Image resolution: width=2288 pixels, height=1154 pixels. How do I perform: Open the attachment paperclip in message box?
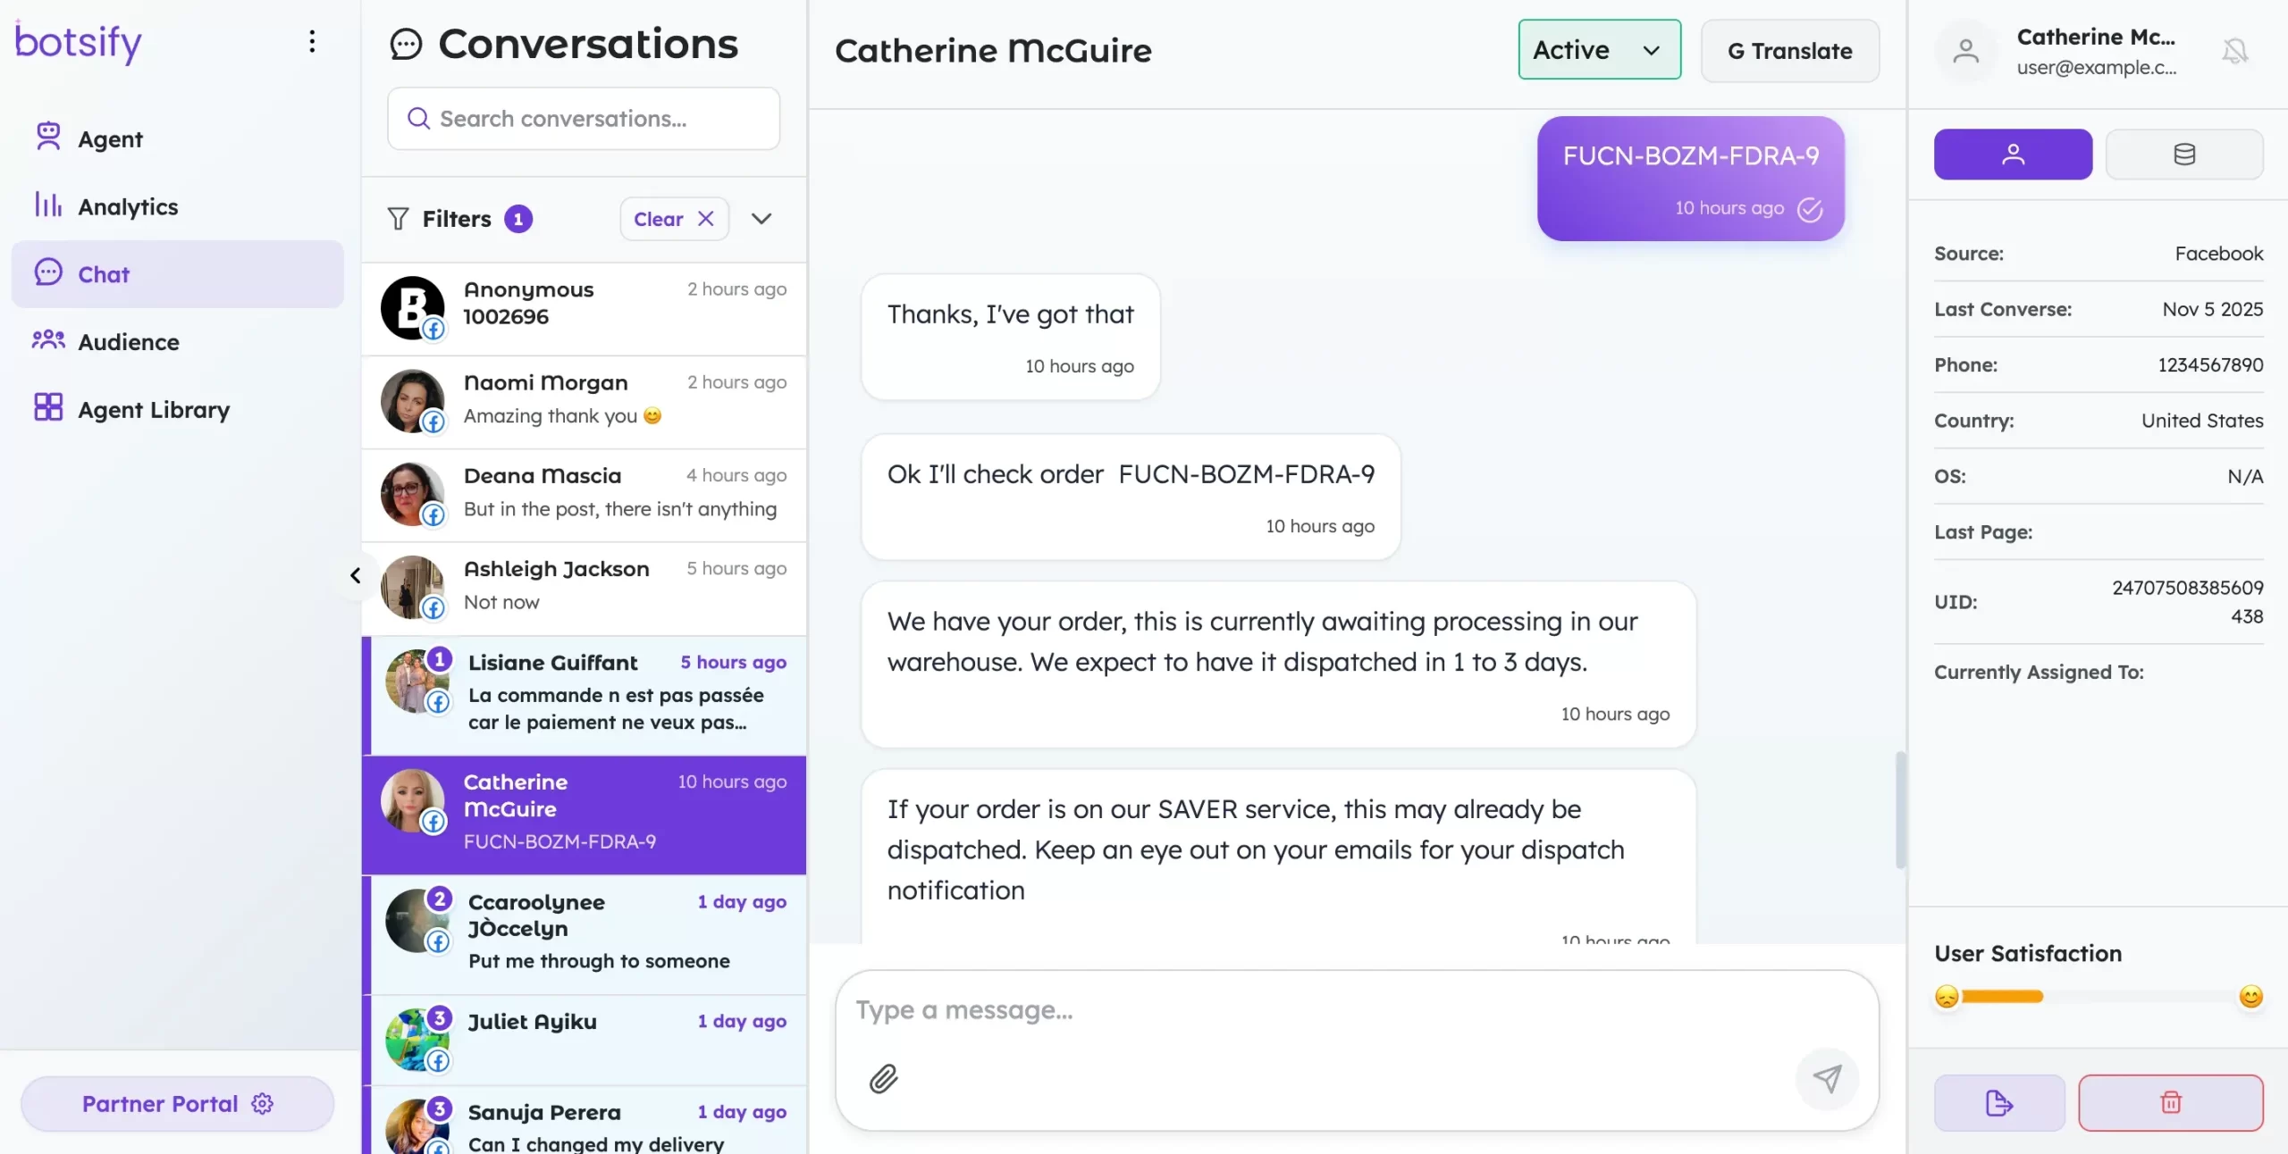[x=883, y=1078]
